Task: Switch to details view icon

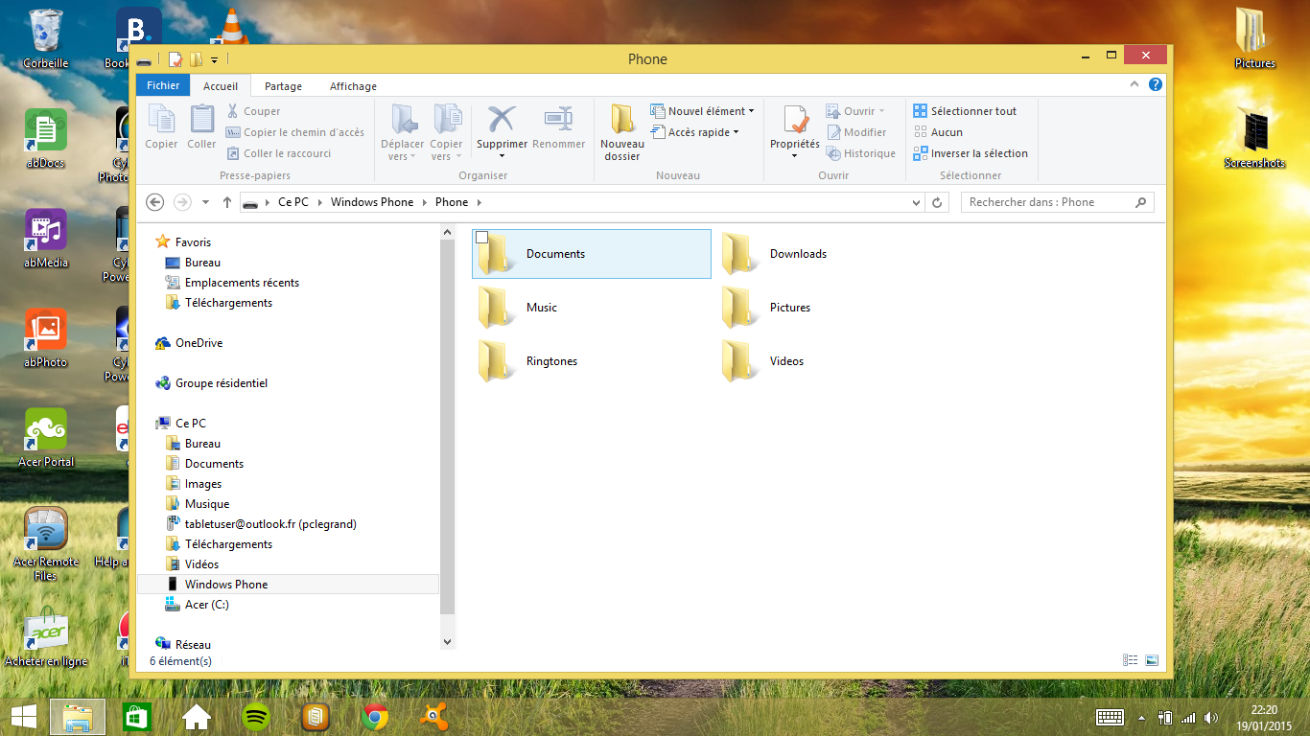Action: (x=1130, y=660)
